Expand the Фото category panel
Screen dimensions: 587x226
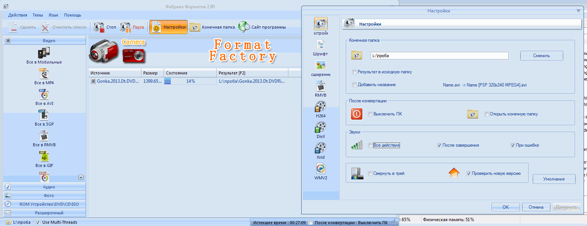44,196
